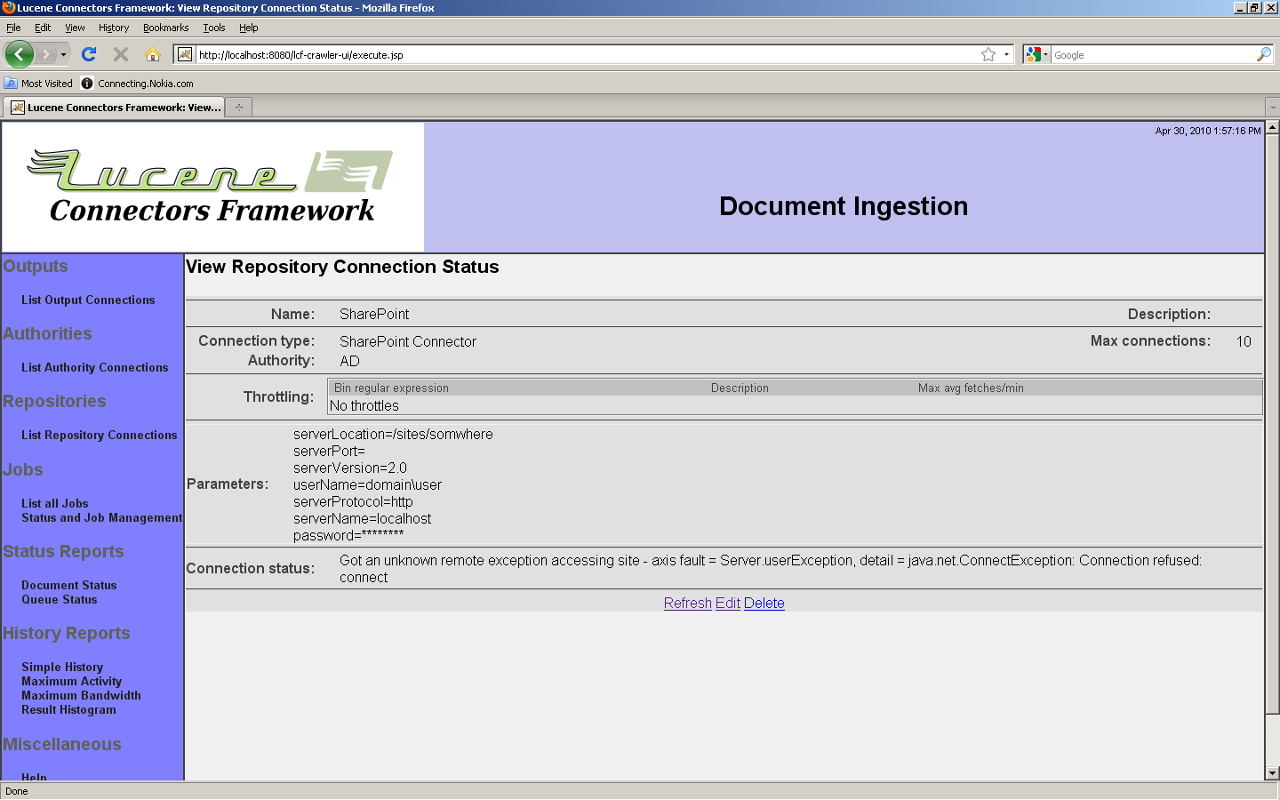Open the Tools menu
Screen dimensions: 1280x800
pyautogui.click(x=213, y=28)
